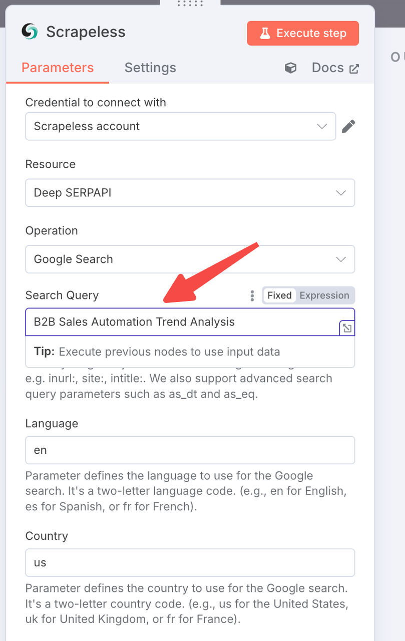
Task: Click the cube icon beside Docs
Action: click(x=290, y=68)
